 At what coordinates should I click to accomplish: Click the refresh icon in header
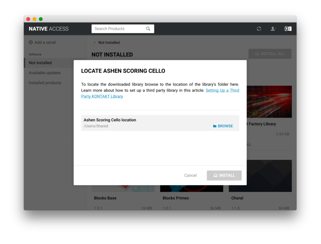click(259, 29)
